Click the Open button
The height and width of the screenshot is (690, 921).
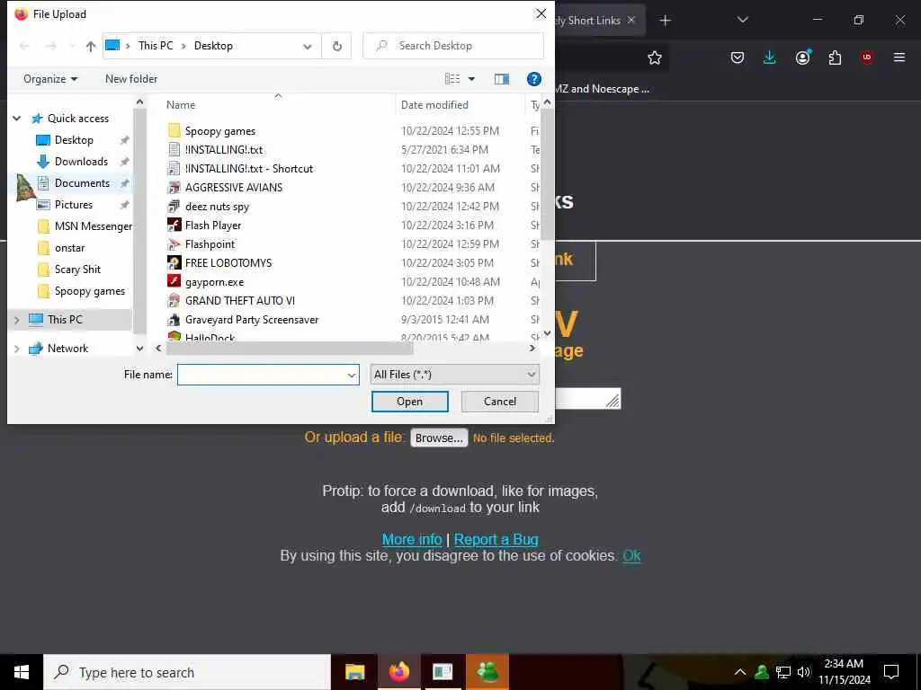410,402
